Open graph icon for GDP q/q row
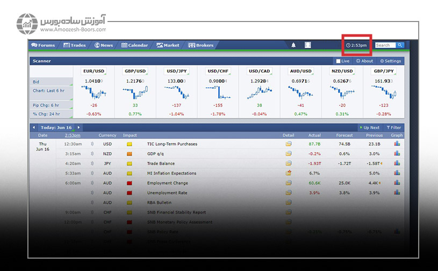Viewport: 438px width, 271px height. pos(397,154)
